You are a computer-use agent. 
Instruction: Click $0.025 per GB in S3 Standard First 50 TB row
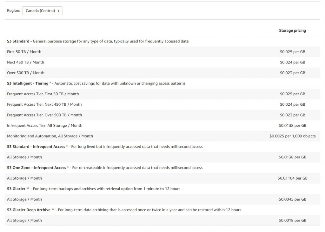292,52
